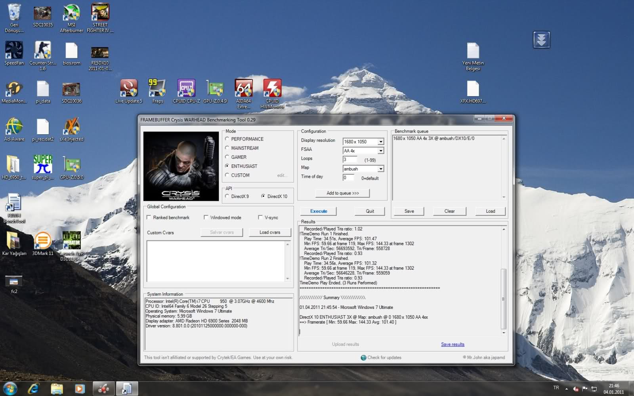Enable the Ranked benchmark checkbox
634x396 pixels.
point(149,217)
